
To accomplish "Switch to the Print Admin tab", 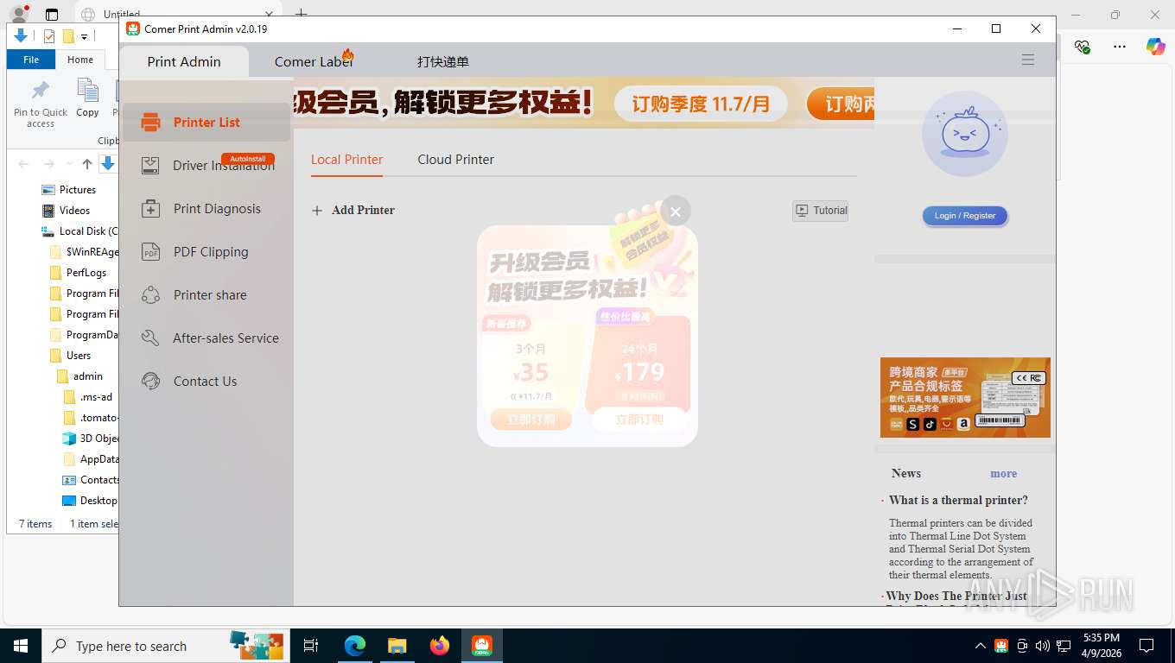I will pos(184,61).
